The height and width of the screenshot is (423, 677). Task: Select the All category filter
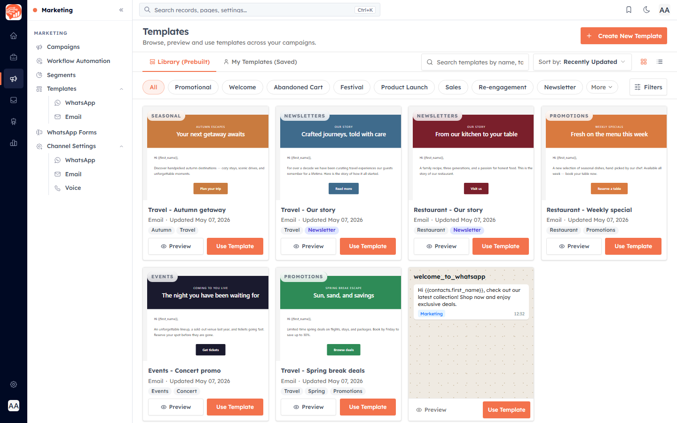pos(153,87)
